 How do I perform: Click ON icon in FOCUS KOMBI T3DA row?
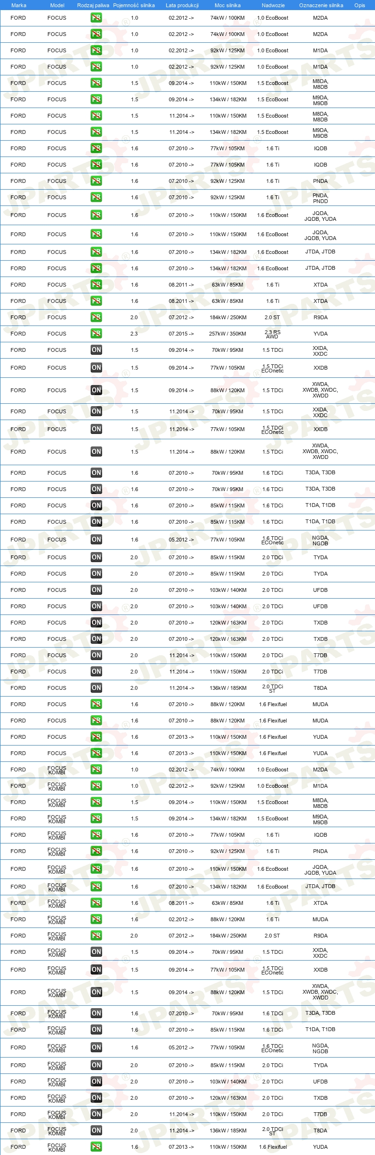pyautogui.click(x=96, y=1013)
